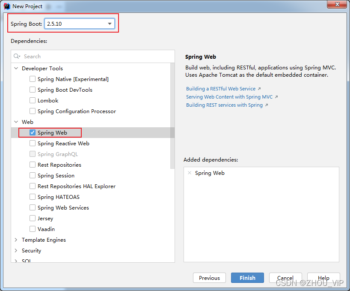
Task: Tick the Lombok checkbox
Action: click(x=33, y=100)
